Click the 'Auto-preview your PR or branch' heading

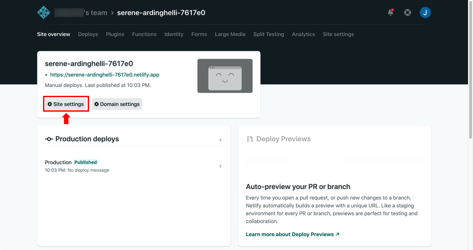tap(298, 187)
